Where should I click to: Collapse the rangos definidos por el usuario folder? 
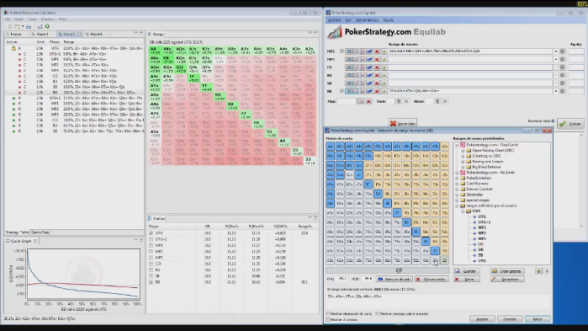(457, 206)
